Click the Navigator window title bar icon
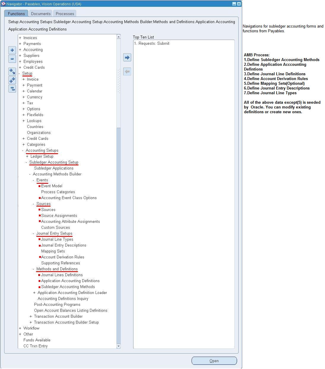325x369 pixels. click(3, 4)
